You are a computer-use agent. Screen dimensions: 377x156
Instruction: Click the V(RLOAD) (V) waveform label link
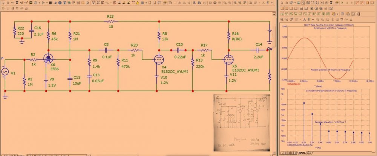point(287,84)
